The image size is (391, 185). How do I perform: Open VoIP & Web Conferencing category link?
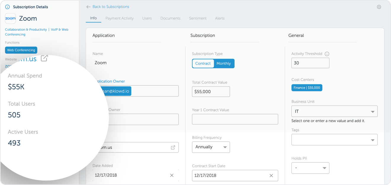pyautogui.click(x=37, y=32)
